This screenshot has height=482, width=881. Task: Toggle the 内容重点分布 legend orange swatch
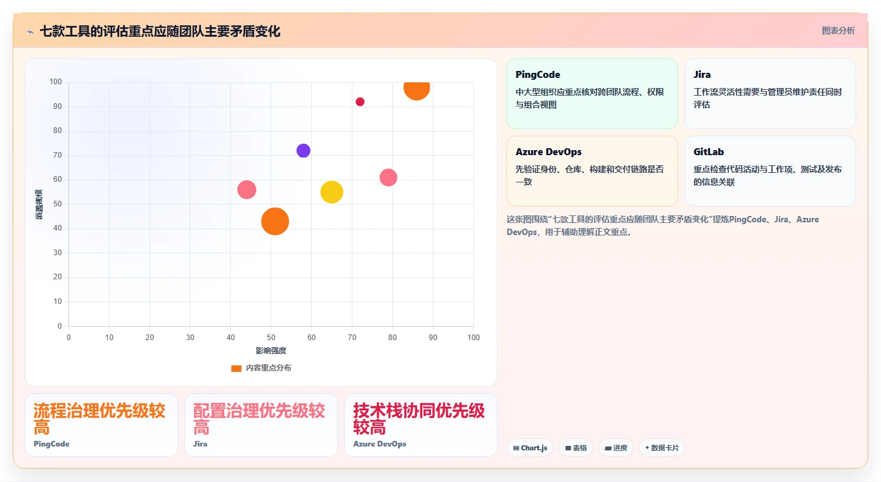click(236, 368)
